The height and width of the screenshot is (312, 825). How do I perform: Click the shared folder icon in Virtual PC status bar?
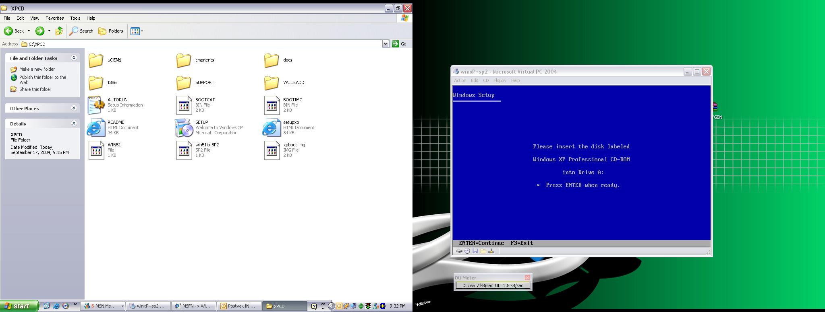point(483,251)
